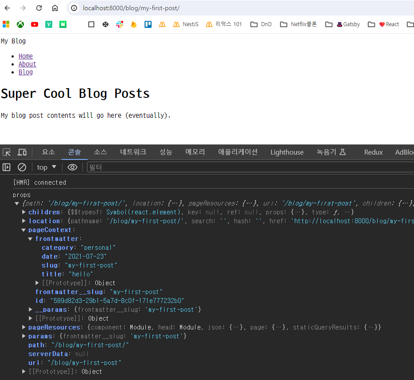Open the unlabeled orange mountain bookmark icon
414x380 pixels.
(x=162, y=24)
